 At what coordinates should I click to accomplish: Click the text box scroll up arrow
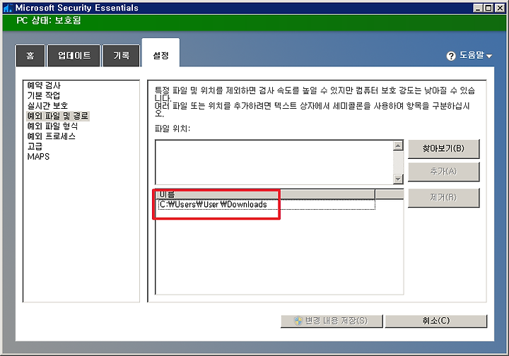point(398,146)
